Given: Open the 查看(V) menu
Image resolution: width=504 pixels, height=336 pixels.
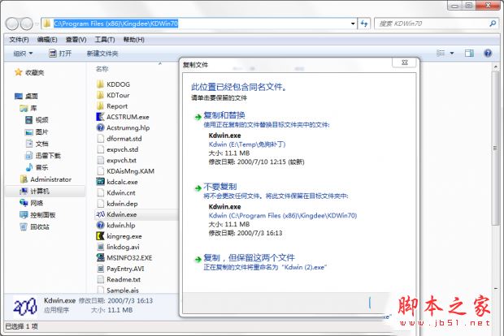Looking at the screenshot, I should [76, 40].
